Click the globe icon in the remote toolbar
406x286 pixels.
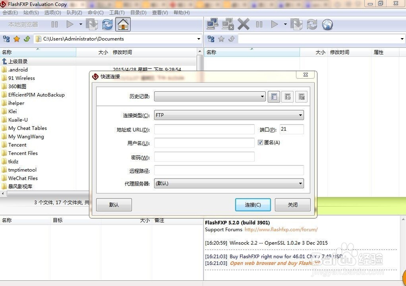click(x=327, y=24)
